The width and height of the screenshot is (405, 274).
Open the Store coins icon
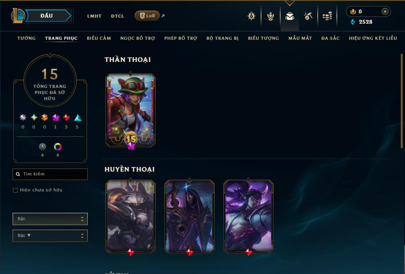327,16
